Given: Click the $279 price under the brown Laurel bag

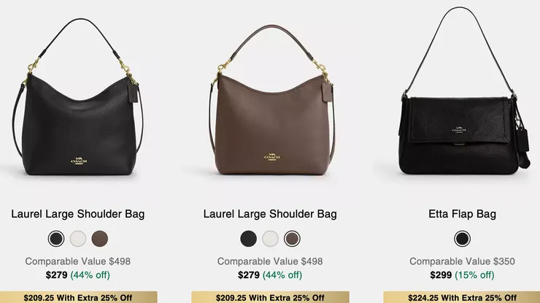Looking at the screenshot, I should click(249, 275).
